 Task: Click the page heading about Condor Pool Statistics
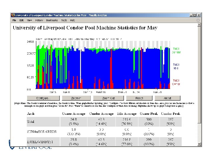pyautogui.click(x=85, y=28)
